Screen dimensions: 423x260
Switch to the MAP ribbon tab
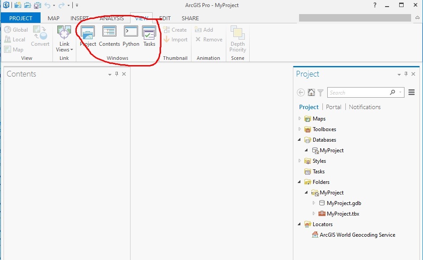(x=53, y=18)
